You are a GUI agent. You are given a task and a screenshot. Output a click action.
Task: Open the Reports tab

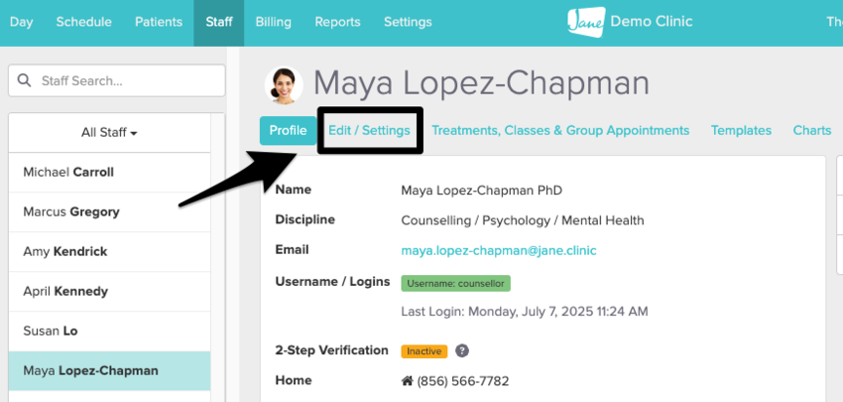337,22
